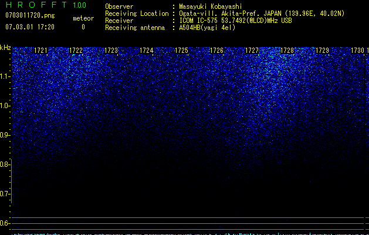Click time marker 1728
Viewport: 369px width, 235px height.
tap(287, 51)
